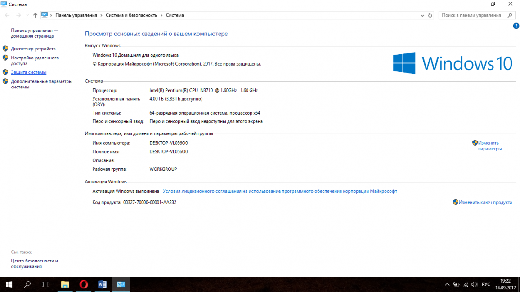This screenshot has height=292, width=520.
Task: Open "Центр безопасности и обслуживания" link
Action: tap(35, 264)
